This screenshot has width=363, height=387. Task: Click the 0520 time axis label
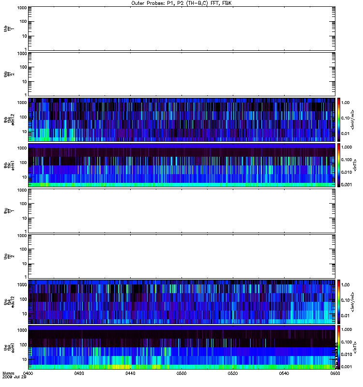233,373
